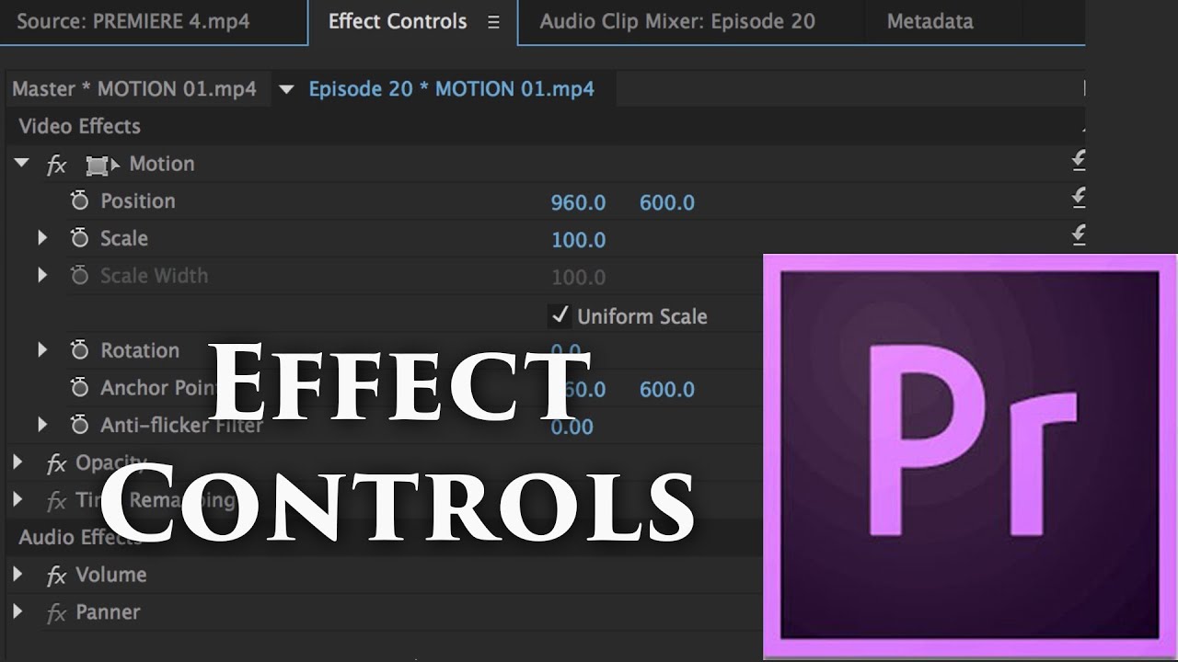Image resolution: width=1178 pixels, height=662 pixels.
Task: Toggle the fx icon for Volume
Action: 57,576
